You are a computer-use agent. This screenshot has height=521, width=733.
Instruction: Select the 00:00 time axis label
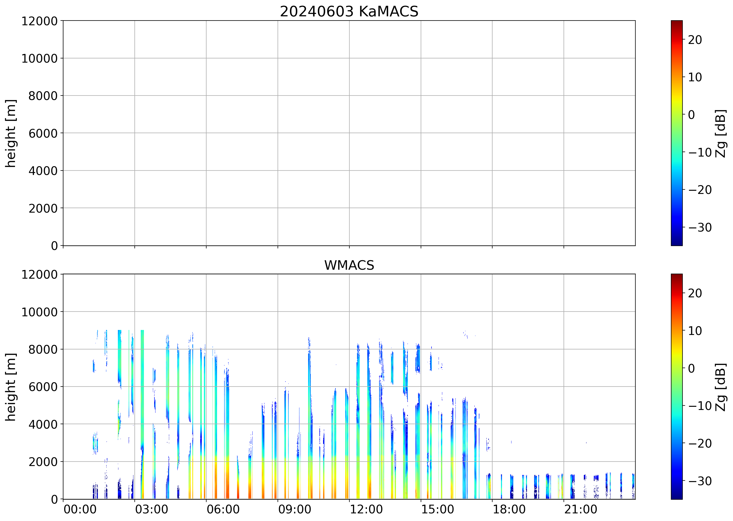[80, 509]
